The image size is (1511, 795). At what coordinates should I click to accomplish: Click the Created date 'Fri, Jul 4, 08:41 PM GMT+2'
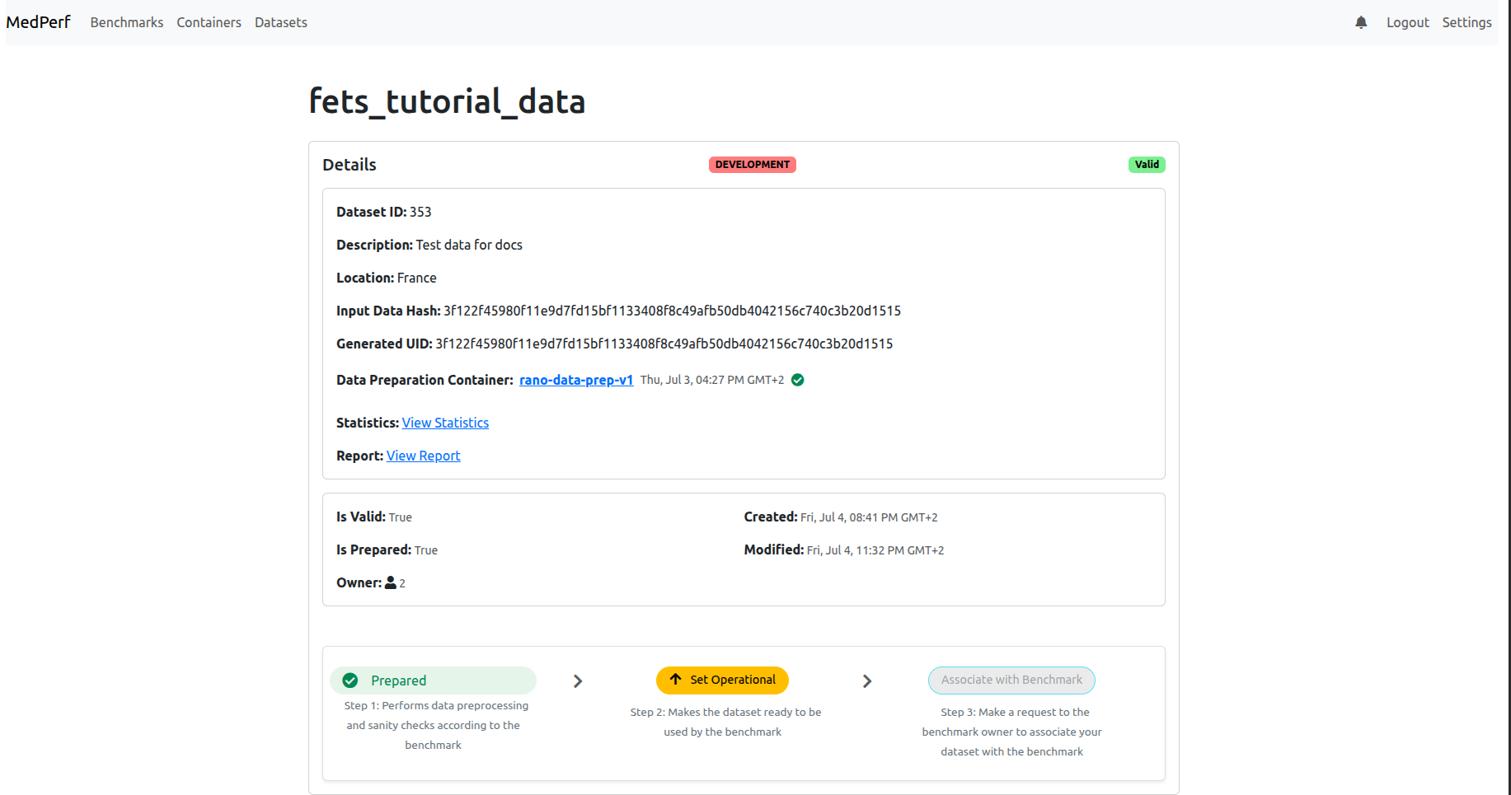(869, 517)
